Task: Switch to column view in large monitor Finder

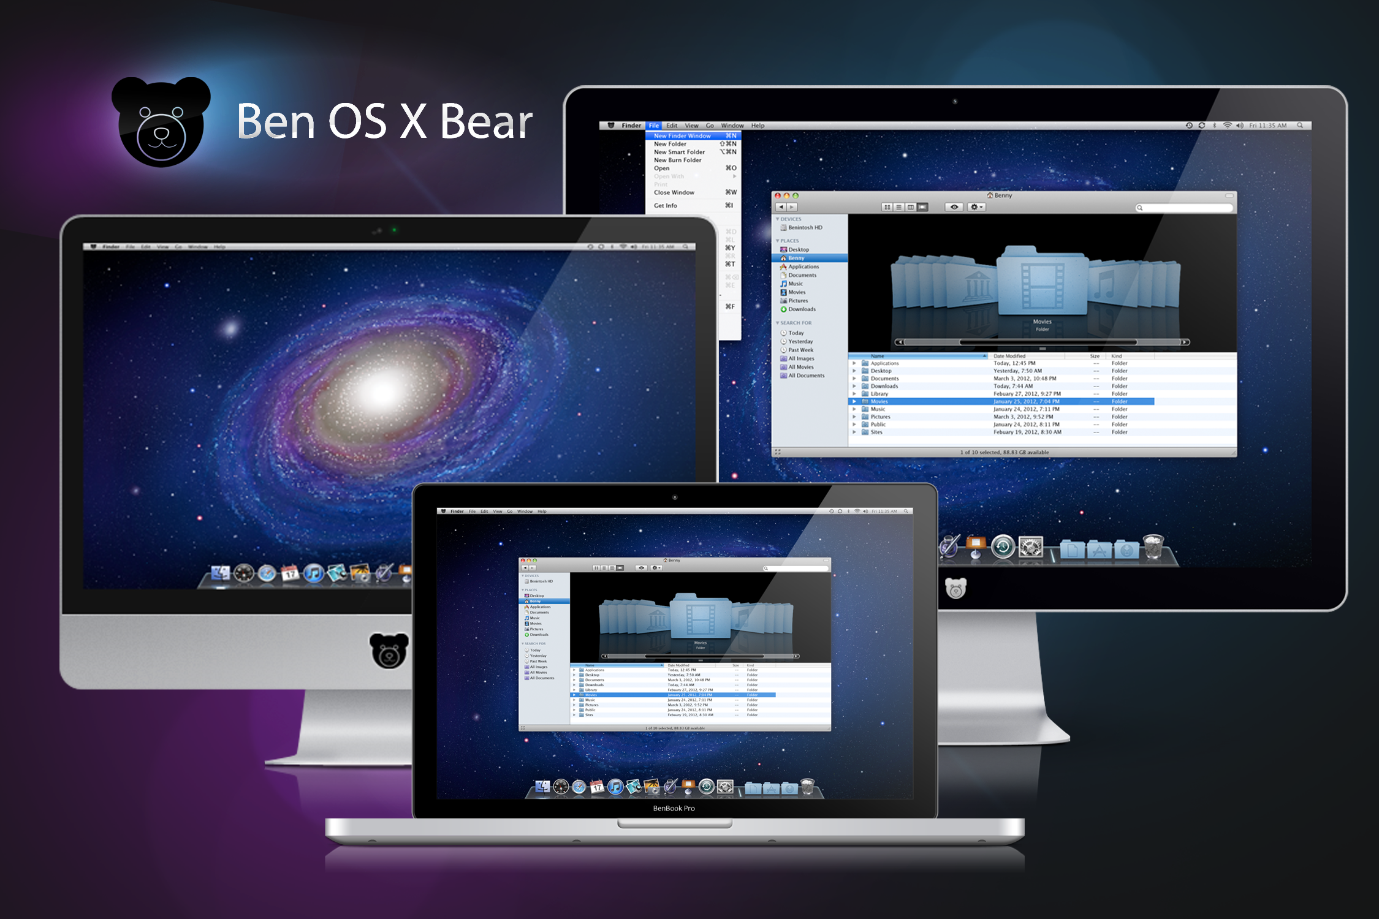Action: pos(911,207)
